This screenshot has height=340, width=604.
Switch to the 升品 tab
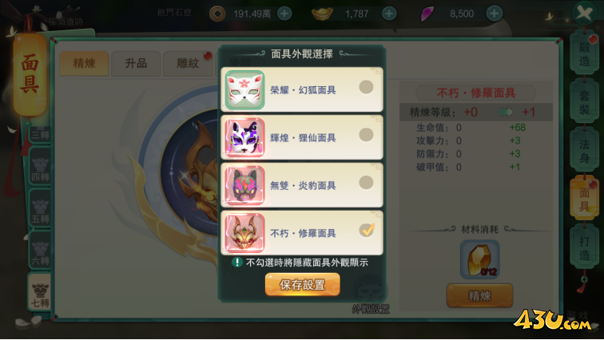pos(136,64)
